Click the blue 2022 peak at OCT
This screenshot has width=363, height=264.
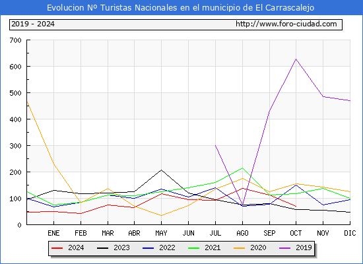296,185
